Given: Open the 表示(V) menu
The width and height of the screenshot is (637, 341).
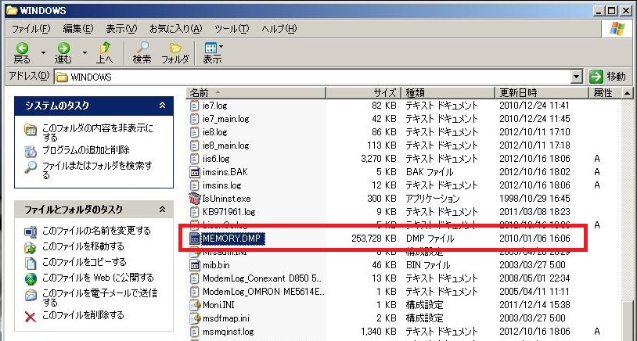Looking at the screenshot, I should pyautogui.click(x=121, y=29).
